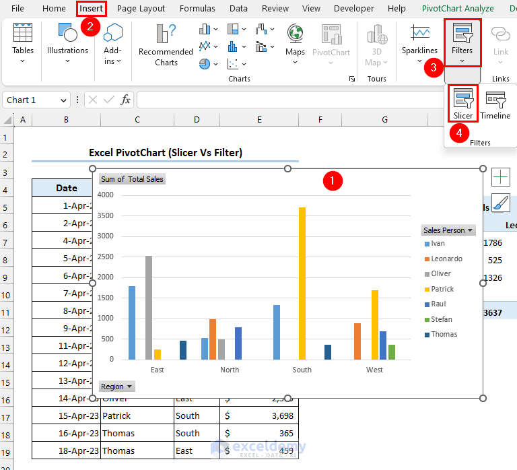Click the Insert Function fx button
517x470 pixels.
tap(125, 100)
